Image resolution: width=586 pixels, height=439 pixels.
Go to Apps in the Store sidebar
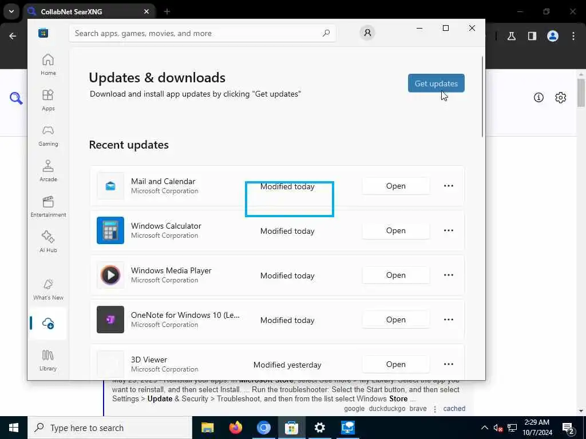click(x=48, y=101)
